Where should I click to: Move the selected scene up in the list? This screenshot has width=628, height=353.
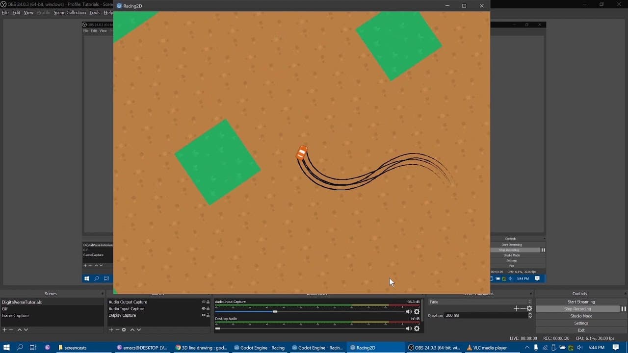pos(20,330)
